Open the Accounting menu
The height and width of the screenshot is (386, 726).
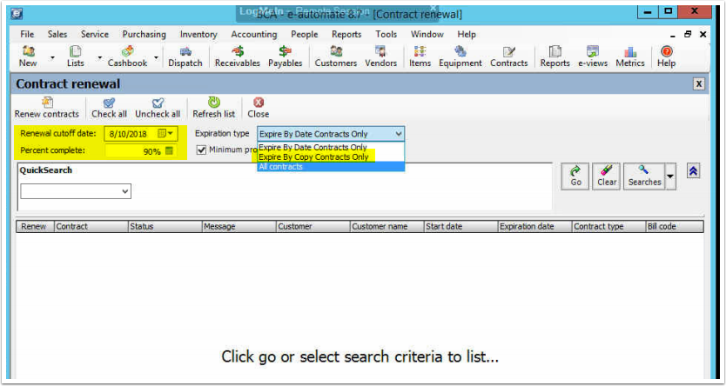[x=253, y=34]
